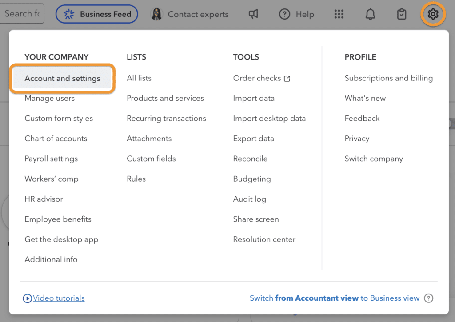Image resolution: width=455 pixels, height=322 pixels.
Task: Open HR advisor
Action: (x=44, y=199)
